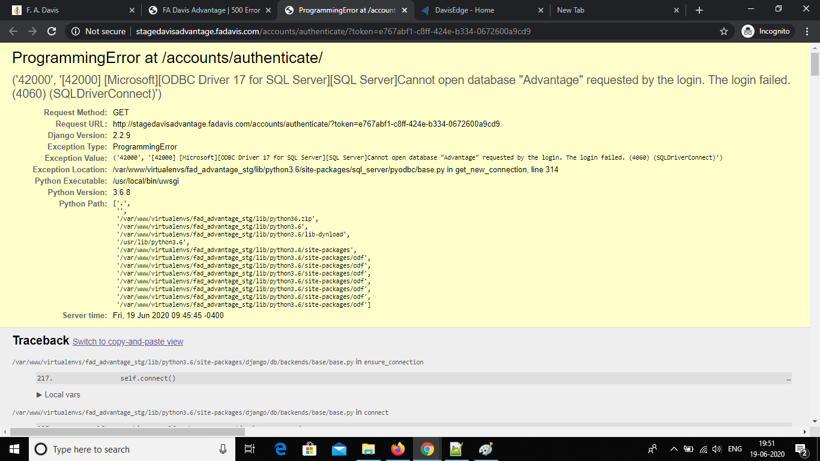The height and width of the screenshot is (461, 820).
Task: Click the browser back arrow
Action: (13, 31)
